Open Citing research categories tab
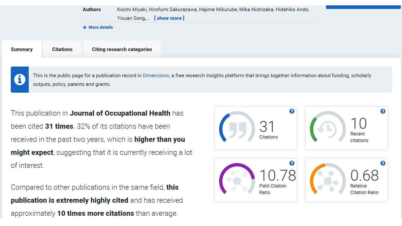The height and width of the screenshot is (226, 402). [122, 49]
